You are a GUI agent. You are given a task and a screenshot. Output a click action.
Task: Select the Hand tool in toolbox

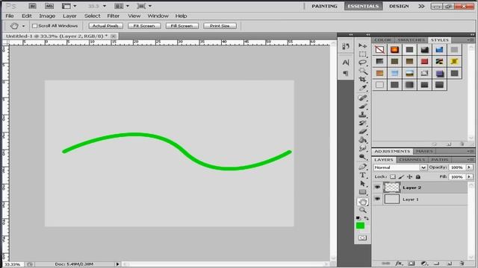coord(362,202)
